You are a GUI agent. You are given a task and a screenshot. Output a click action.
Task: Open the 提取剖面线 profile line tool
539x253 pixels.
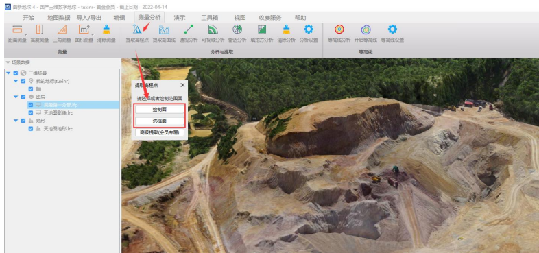point(164,34)
